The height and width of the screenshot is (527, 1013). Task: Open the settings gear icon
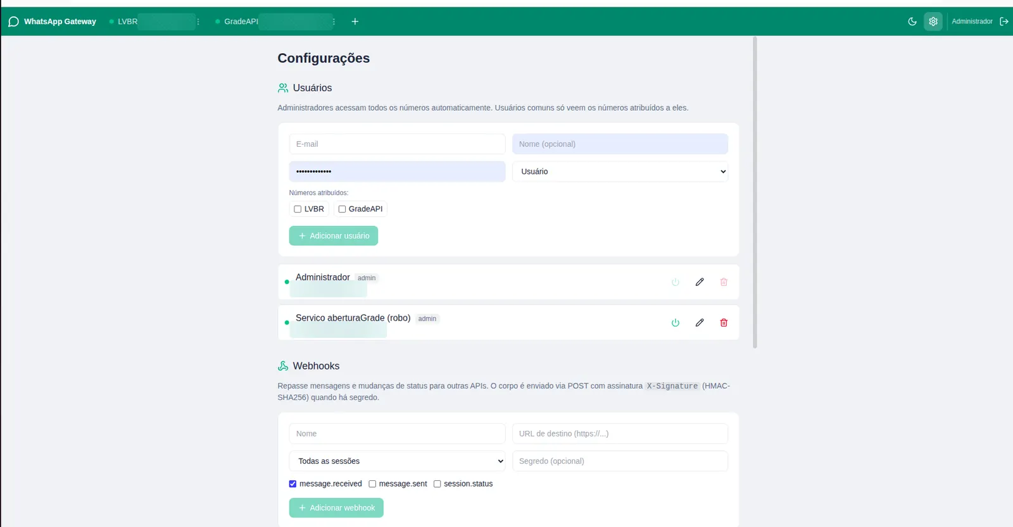(933, 22)
